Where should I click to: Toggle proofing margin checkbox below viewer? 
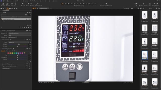click(x=123, y=83)
